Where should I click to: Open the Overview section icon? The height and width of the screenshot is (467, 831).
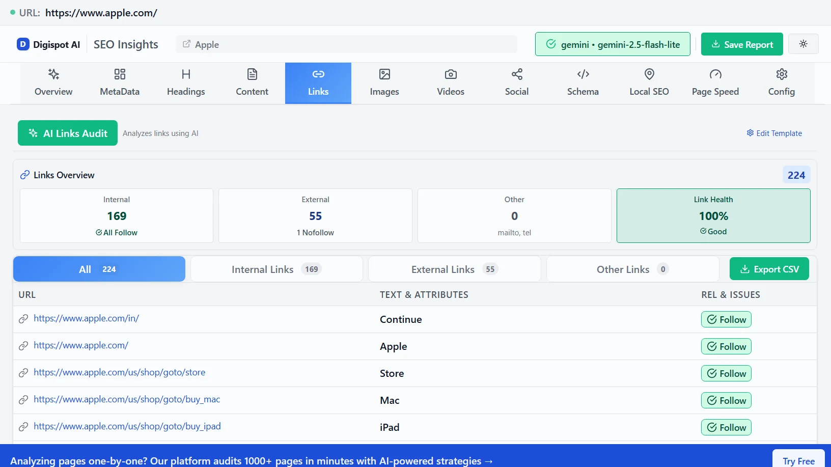[53, 74]
